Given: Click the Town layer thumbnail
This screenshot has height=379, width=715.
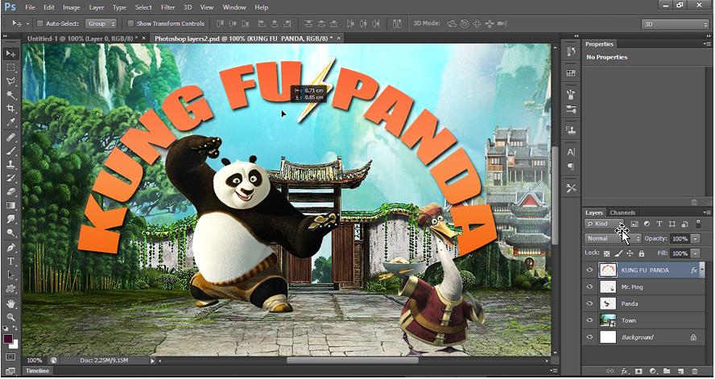Looking at the screenshot, I should pyautogui.click(x=608, y=321).
